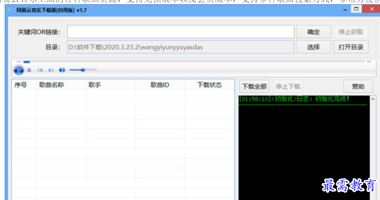
Task: Click the log line 初始化完成
Action: click(294, 99)
